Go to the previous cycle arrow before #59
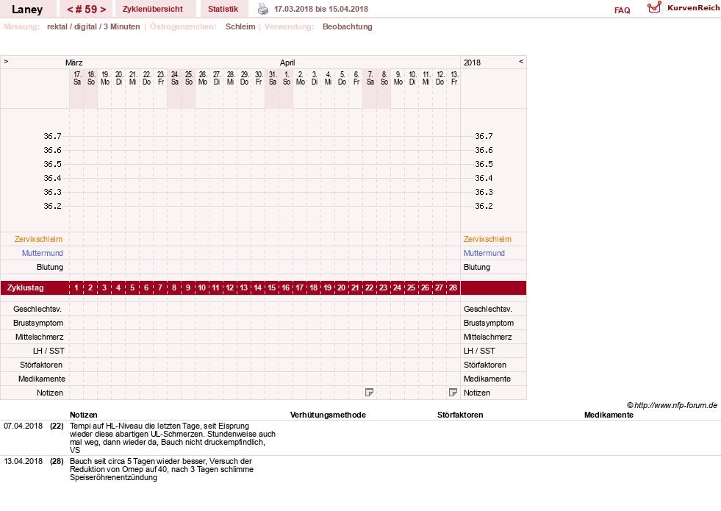Screen dimensions: 721x511 70,10
